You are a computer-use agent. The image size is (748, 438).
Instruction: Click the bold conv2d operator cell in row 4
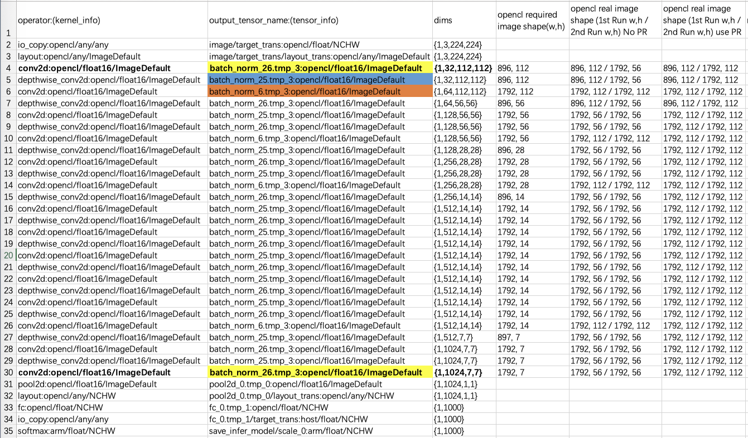coord(112,68)
